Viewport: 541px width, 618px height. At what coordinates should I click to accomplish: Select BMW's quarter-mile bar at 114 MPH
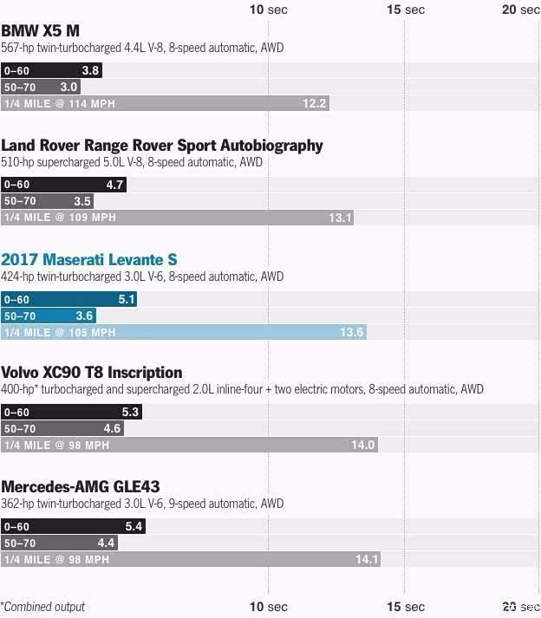pyautogui.click(x=165, y=104)
